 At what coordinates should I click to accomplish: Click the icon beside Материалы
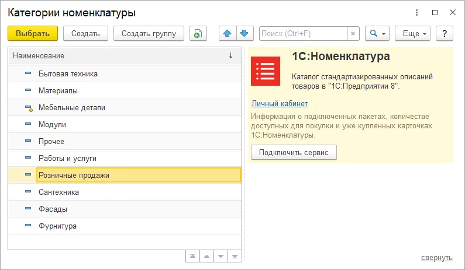28,90
